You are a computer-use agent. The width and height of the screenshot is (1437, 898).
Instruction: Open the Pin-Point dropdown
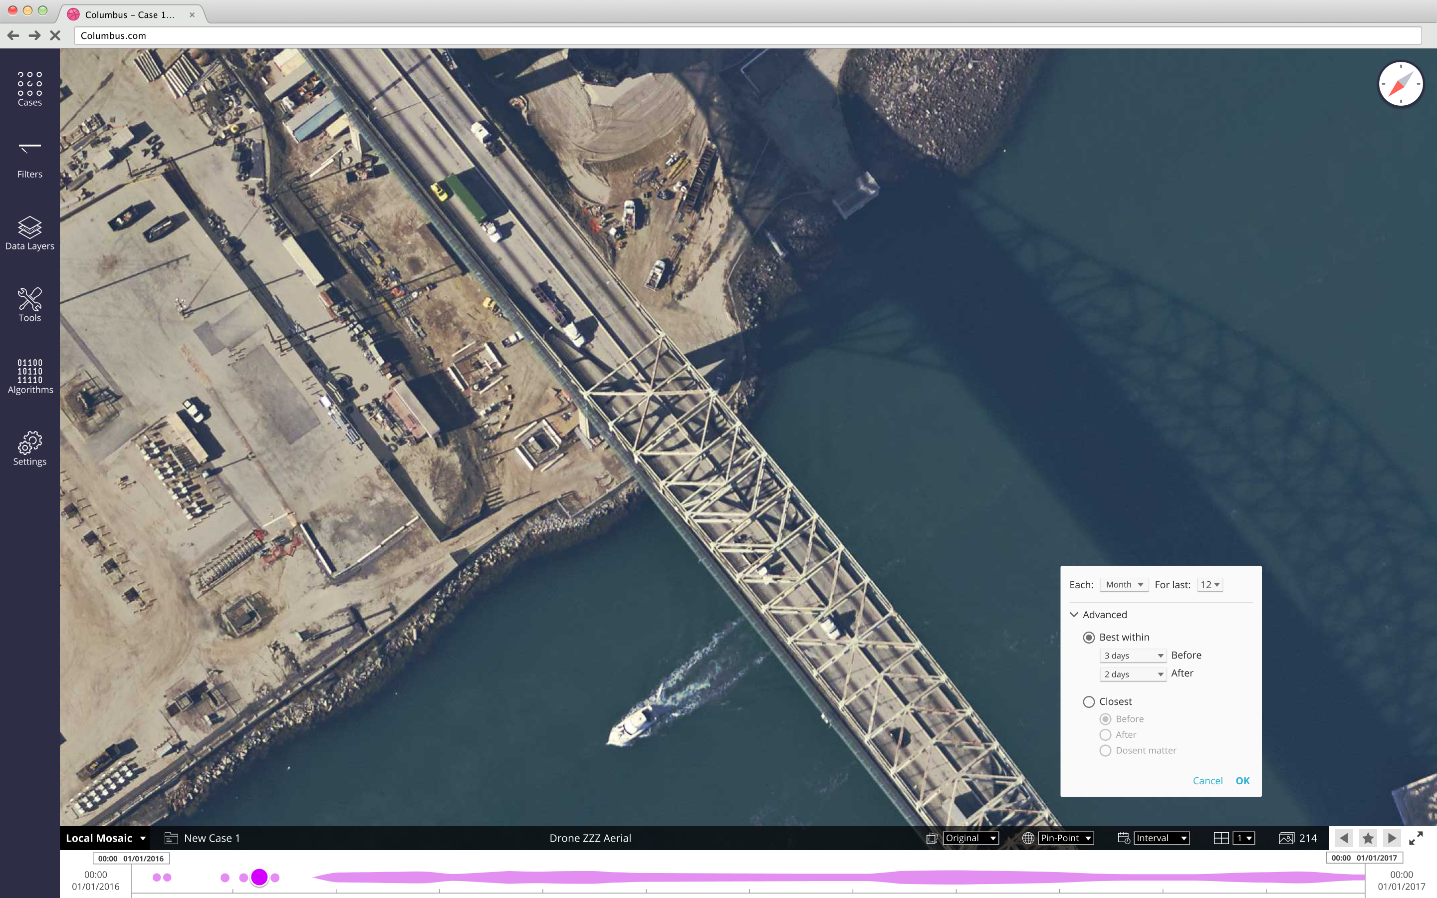pos(1066,838)
